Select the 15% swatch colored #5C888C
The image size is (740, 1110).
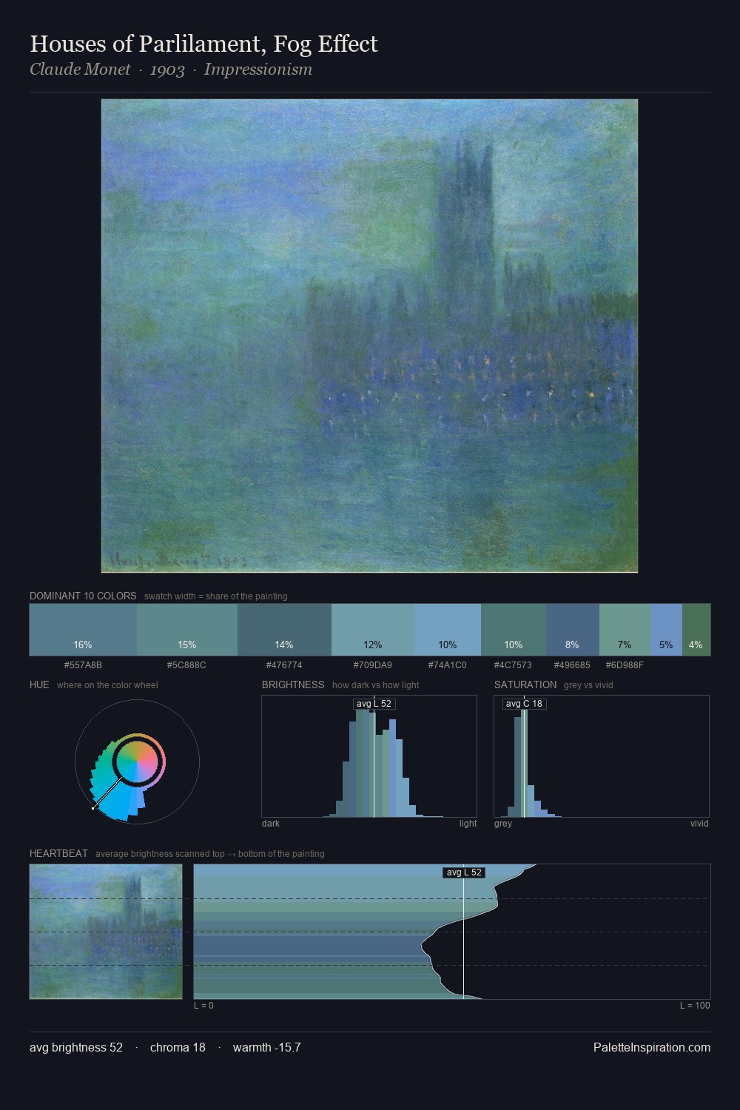tap(187, 630)
